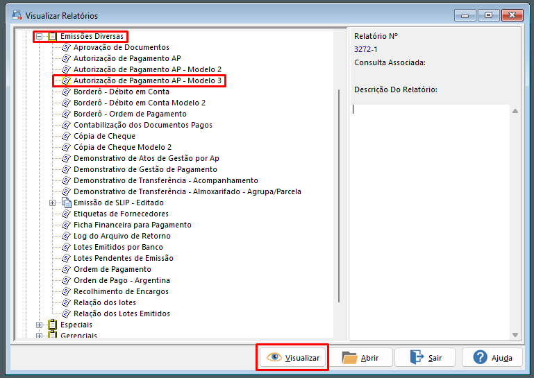534x378 pixels.
Task: Click icon of Autorização de Pagamento AP - Modelo 3
Action: 66,80
